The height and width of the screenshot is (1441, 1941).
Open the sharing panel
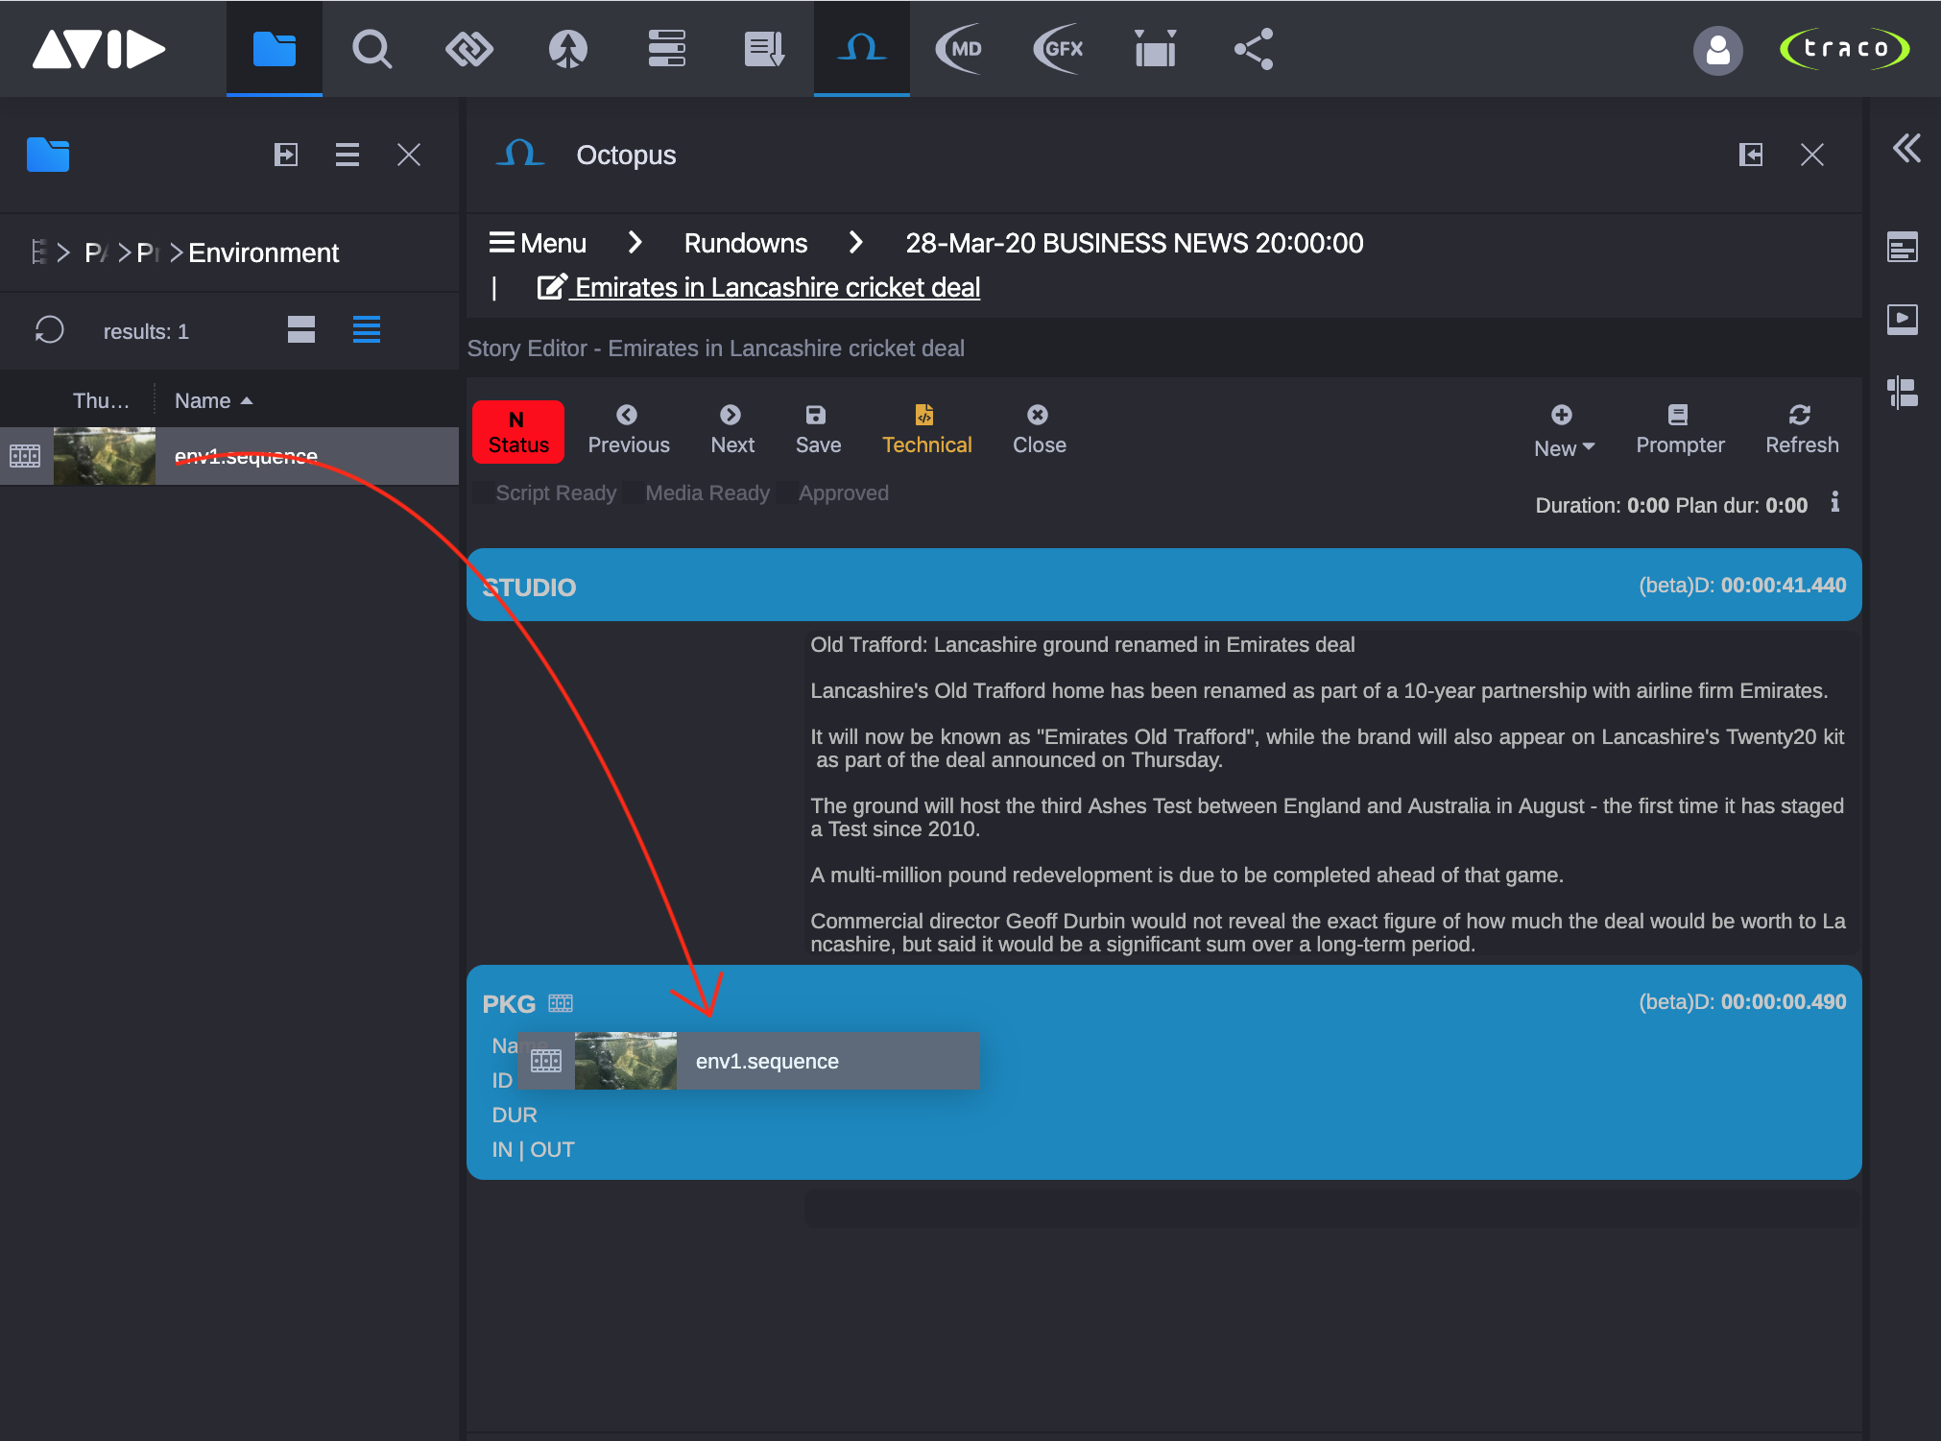pyautogui.click(x=1253, y=49)
